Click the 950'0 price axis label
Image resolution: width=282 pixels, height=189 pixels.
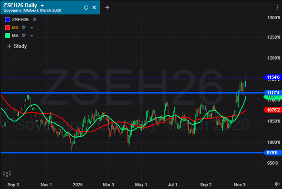click(272, 163)
